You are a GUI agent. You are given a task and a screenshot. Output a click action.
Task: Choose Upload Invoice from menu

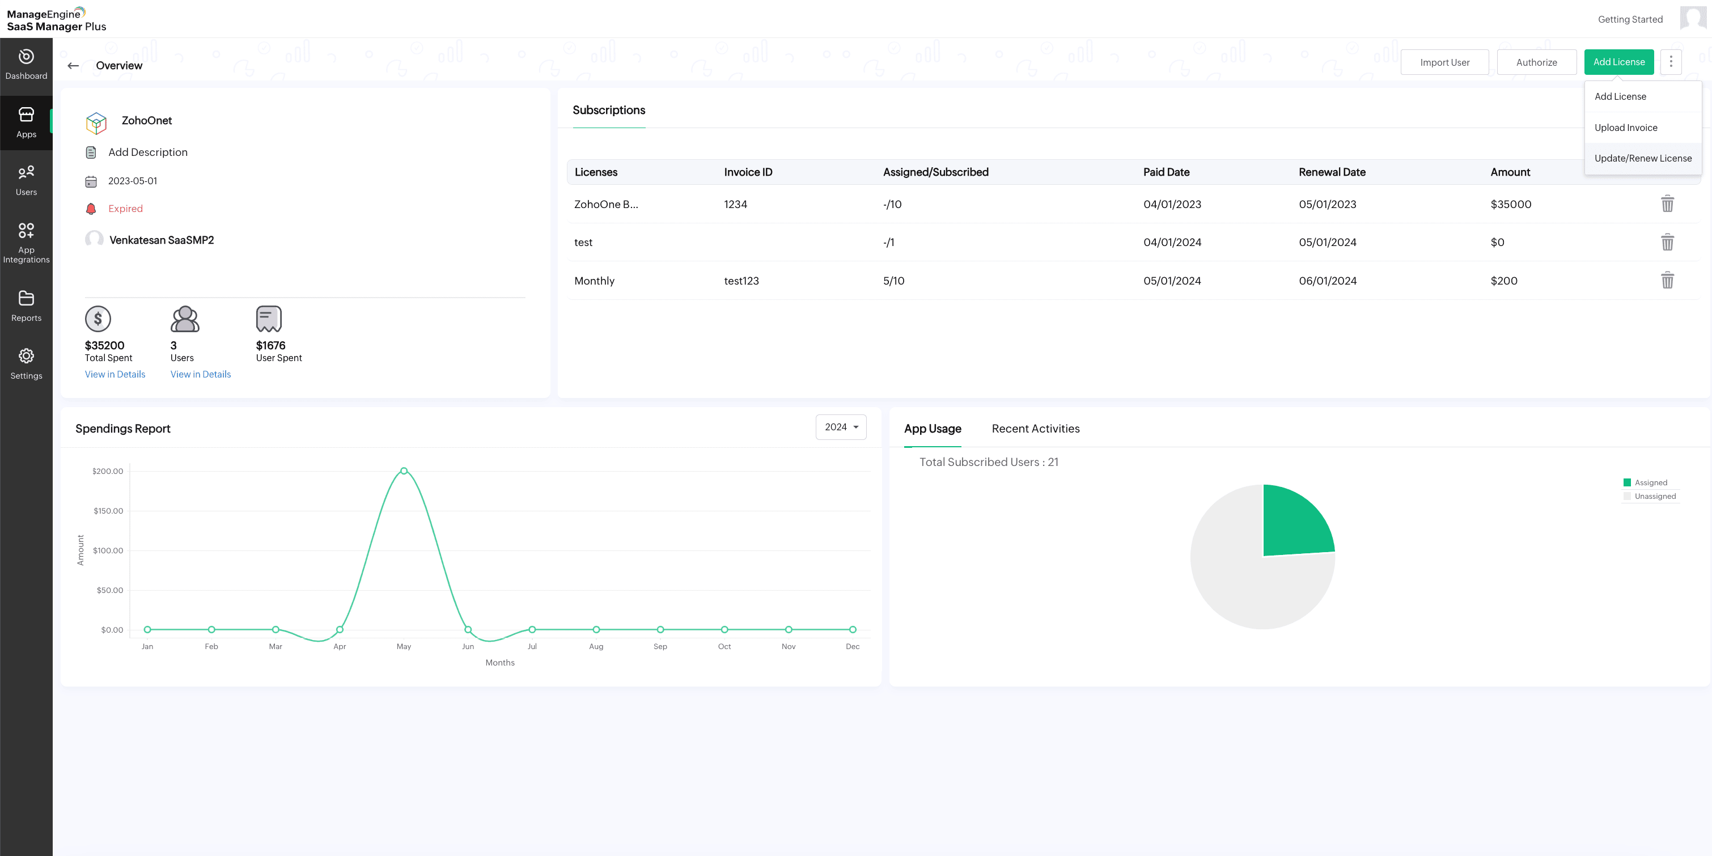coord(1625,128)
